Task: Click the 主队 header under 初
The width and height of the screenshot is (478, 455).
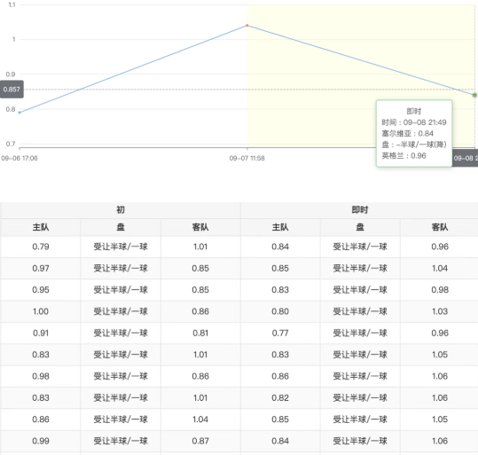Action: coord(41,227)
